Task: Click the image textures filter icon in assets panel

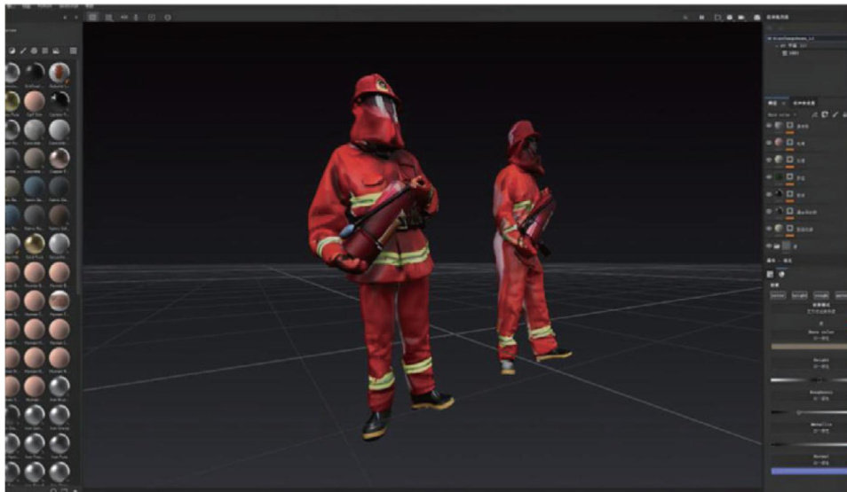Action: click(x=56, y=50)
